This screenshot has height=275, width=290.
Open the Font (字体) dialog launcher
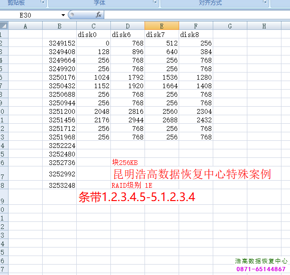click(155, 3)
